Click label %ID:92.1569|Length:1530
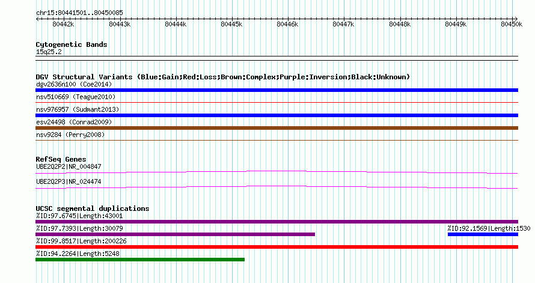Image resolution: width=535 pixels, height=283 pixels. pyautogui.click(x=489, y=228)
